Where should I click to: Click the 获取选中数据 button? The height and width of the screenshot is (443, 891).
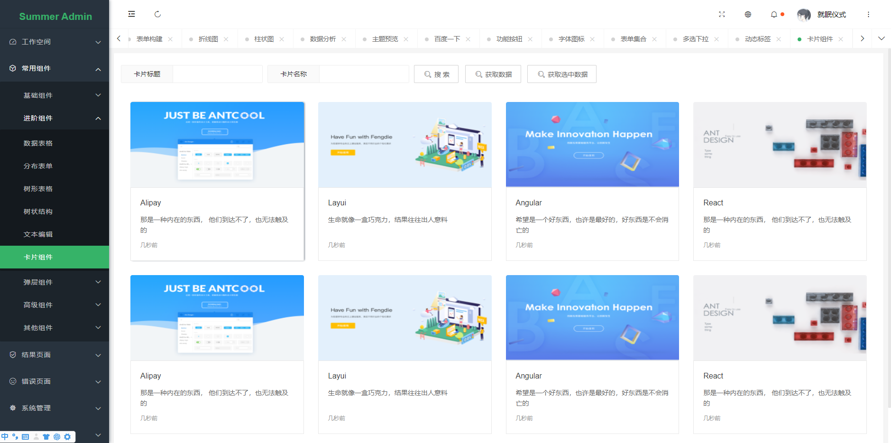562,74
